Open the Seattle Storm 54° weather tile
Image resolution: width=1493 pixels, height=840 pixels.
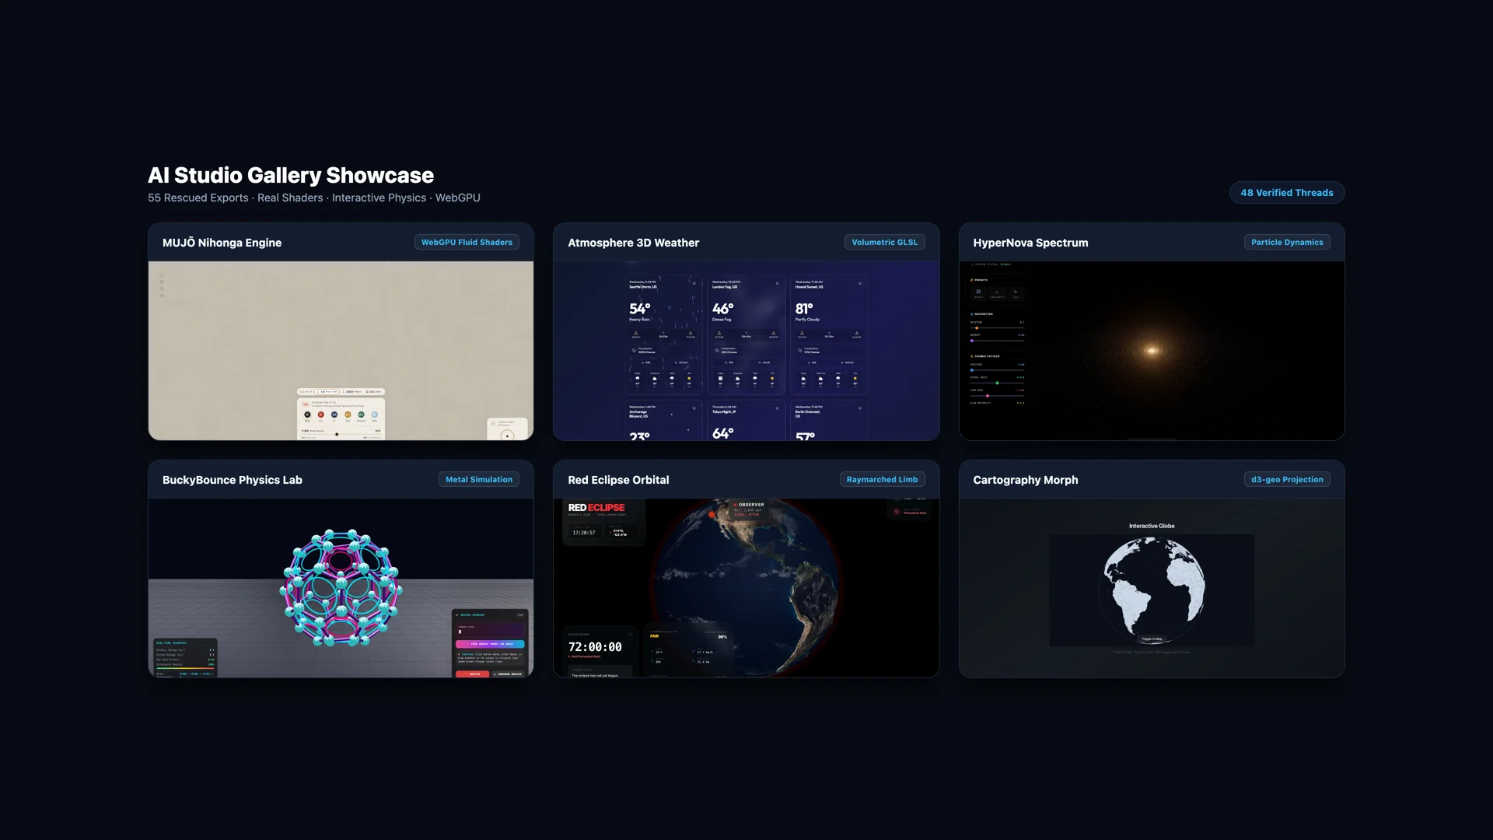(x=663, y=334)
